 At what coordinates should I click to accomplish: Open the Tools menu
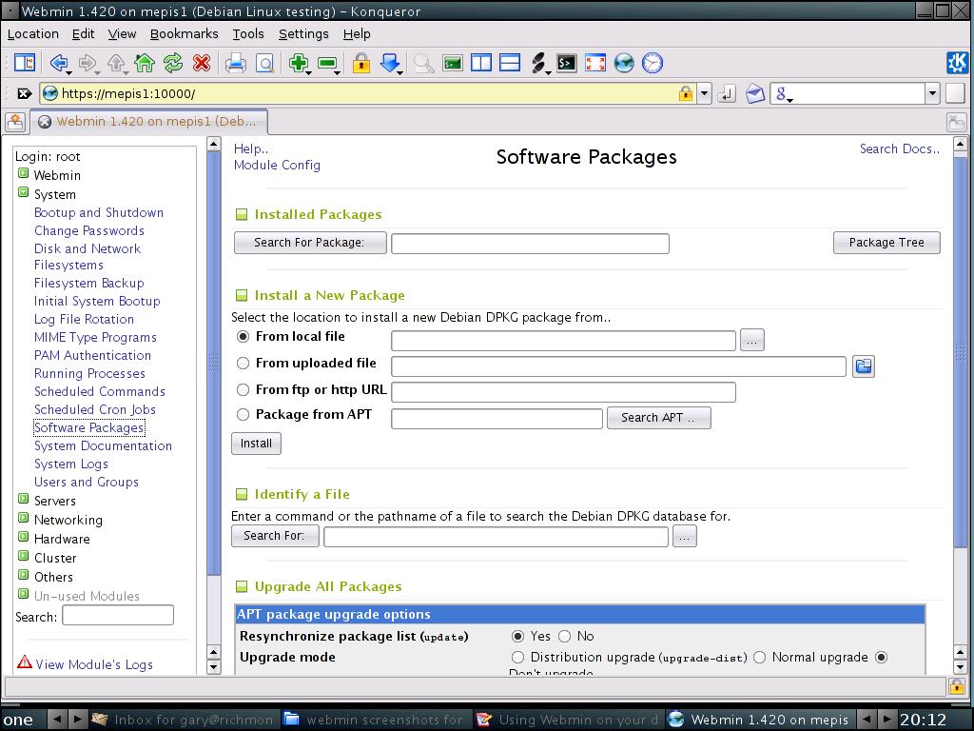248,34
